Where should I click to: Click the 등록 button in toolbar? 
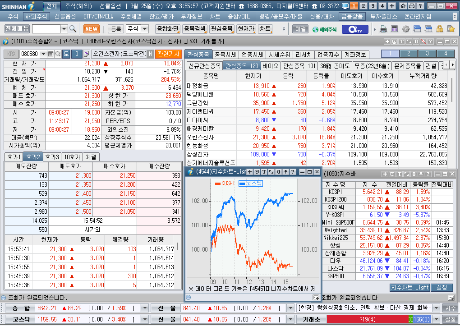(x=116, y=29)
